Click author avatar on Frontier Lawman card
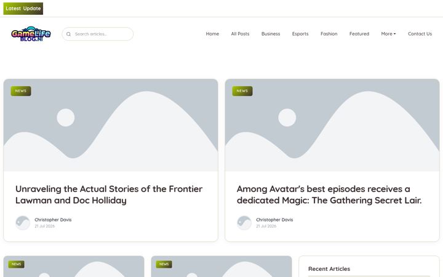443x277 pixels. coord(23,223)
